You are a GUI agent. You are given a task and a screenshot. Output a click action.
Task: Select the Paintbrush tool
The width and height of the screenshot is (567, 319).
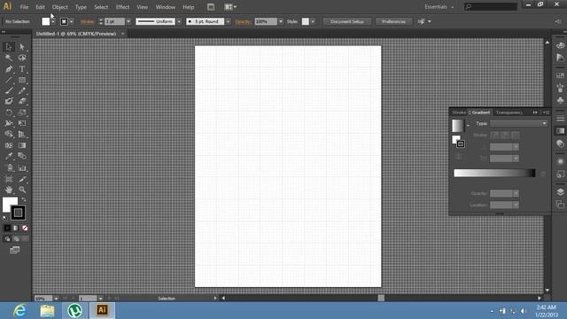[9, 90]
